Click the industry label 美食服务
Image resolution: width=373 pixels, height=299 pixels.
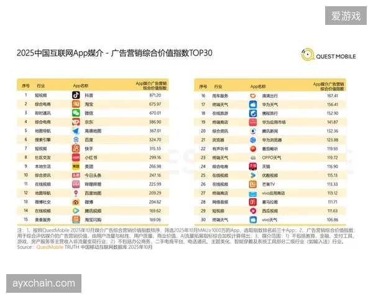pyautogui.click(x=43, y=220)
